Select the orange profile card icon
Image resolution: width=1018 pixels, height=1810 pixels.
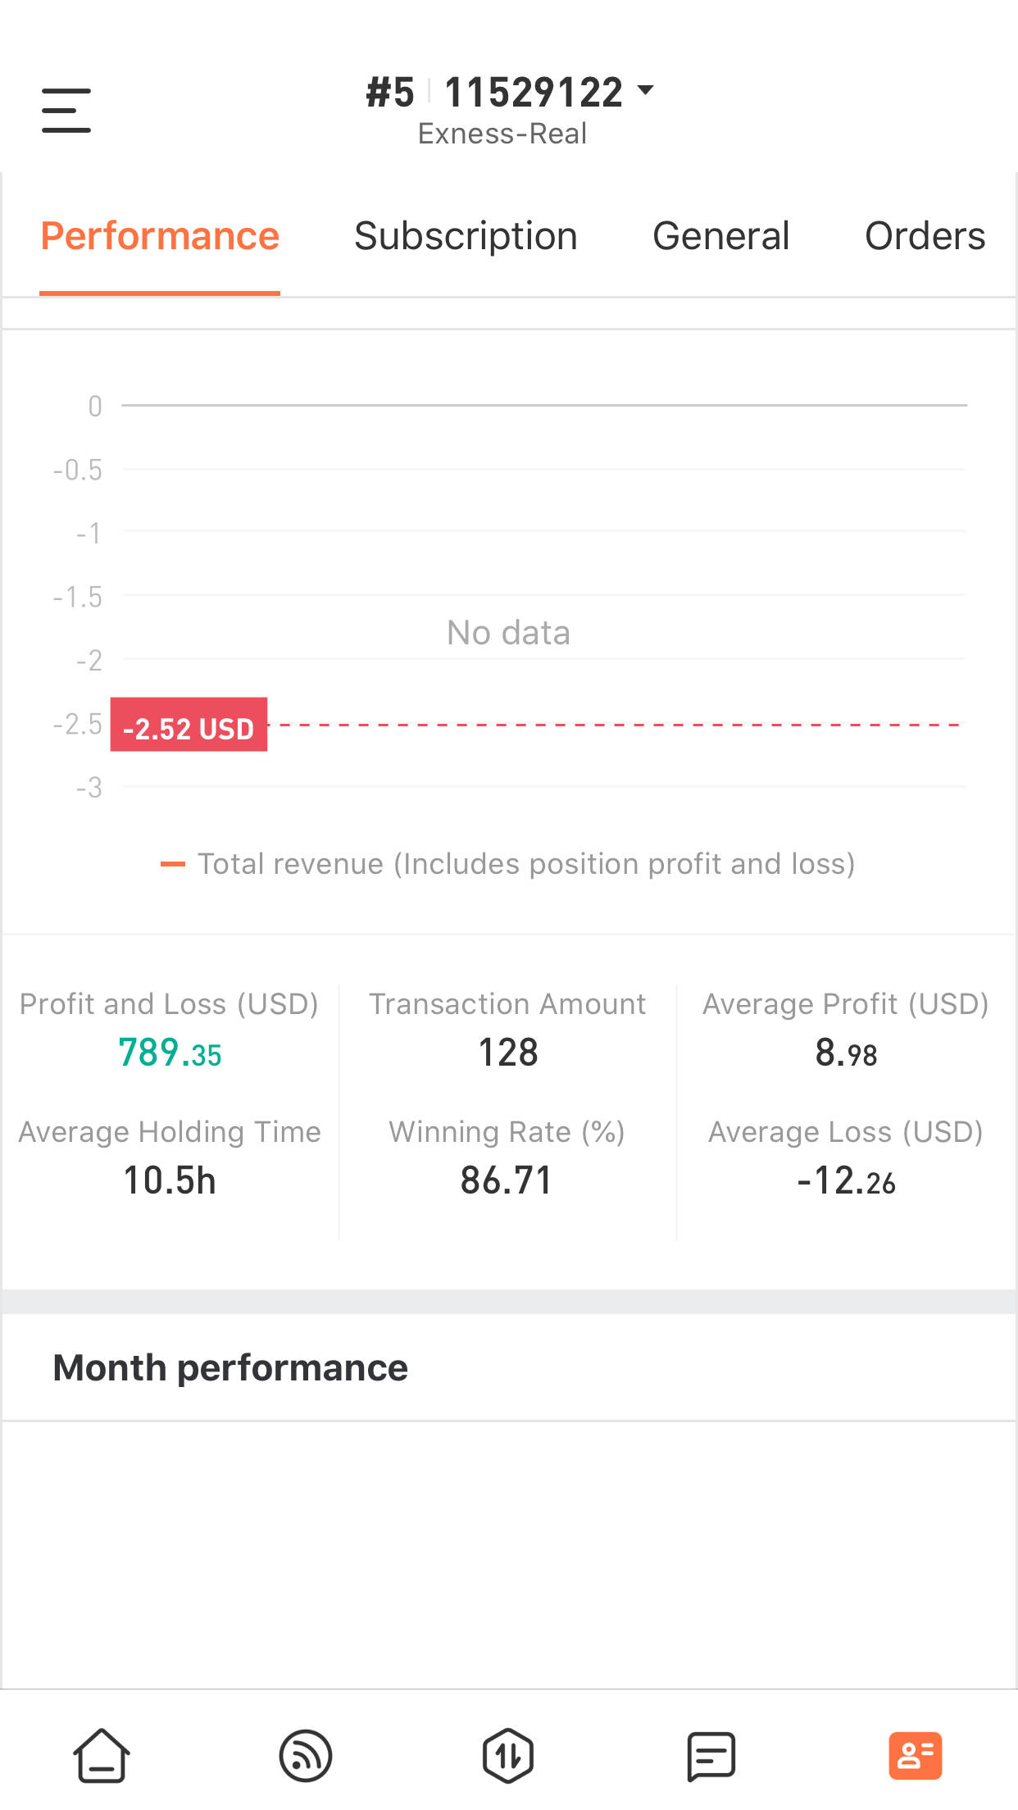tap(915, 1755)
